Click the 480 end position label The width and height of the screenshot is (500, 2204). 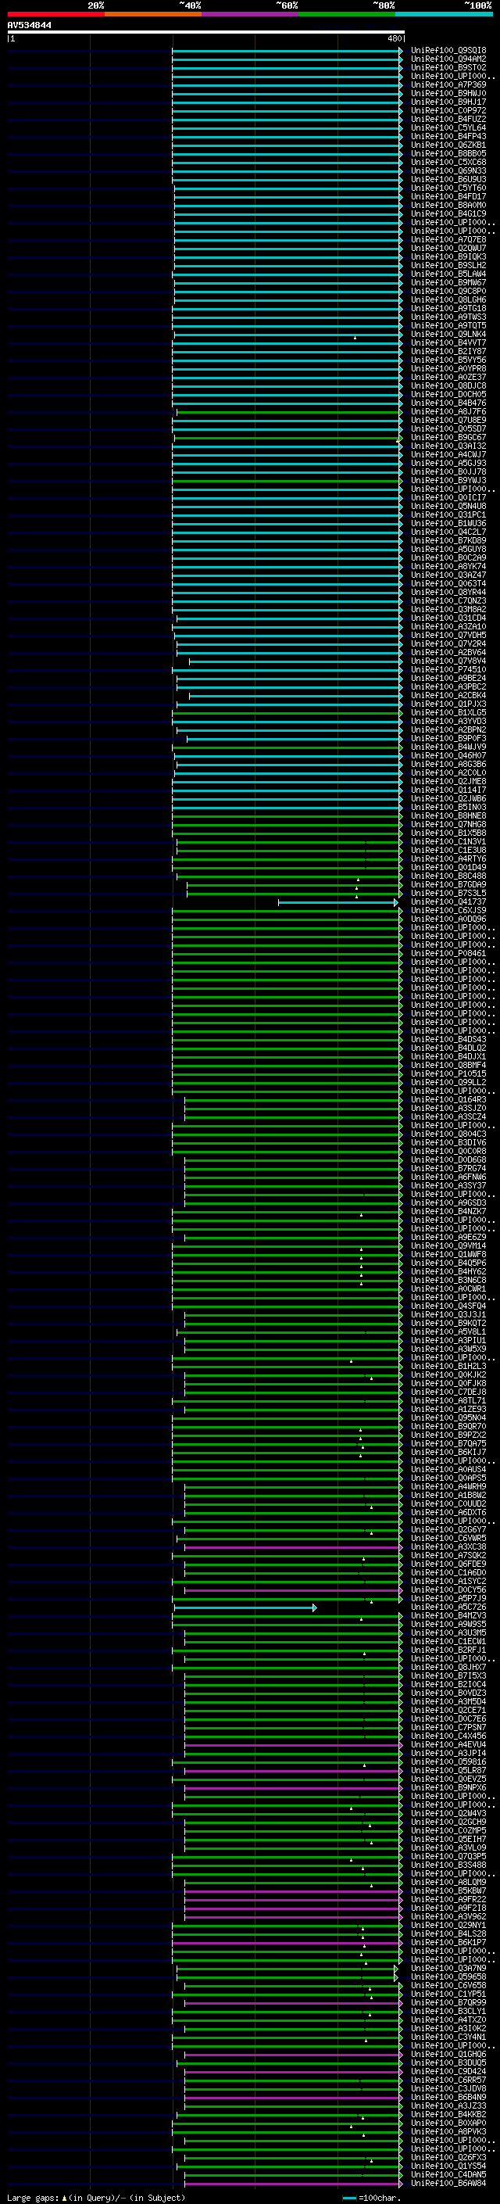(394, 38)
